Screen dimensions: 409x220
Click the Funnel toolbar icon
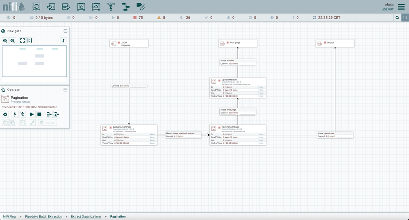click(111, 7)
